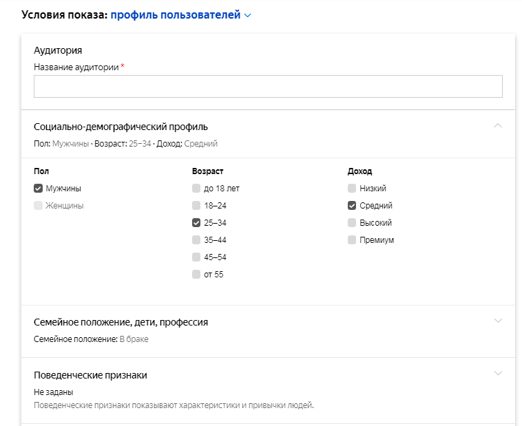Viewport: 522px width, 426px height.
Task: Tick the Высокий income checkbox
Action: (x=353, y=223)
